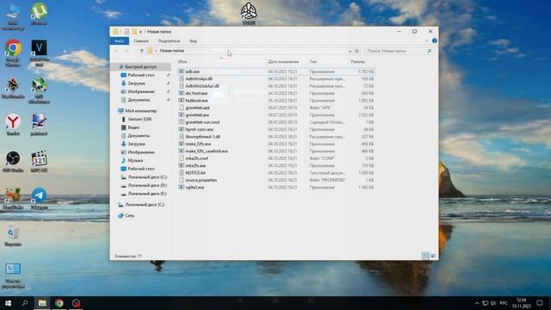Image resolution: width=551 pixels, height=310 pixels.
Task: Open Quick Access Toolbar customize dropdown
Action: tap(140, 32)
